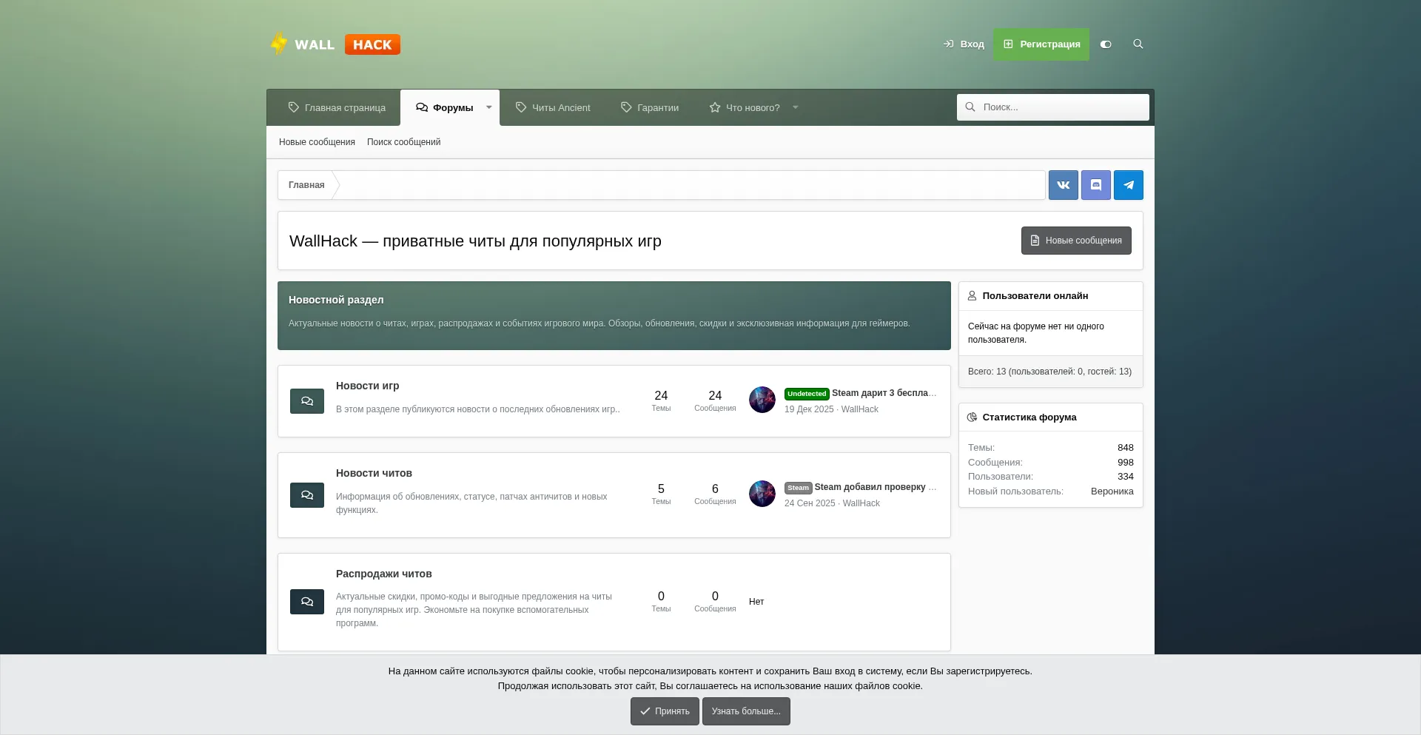1421x735 pixels.
Task: Open the Новости читов forum
Action: coord(374,473)
